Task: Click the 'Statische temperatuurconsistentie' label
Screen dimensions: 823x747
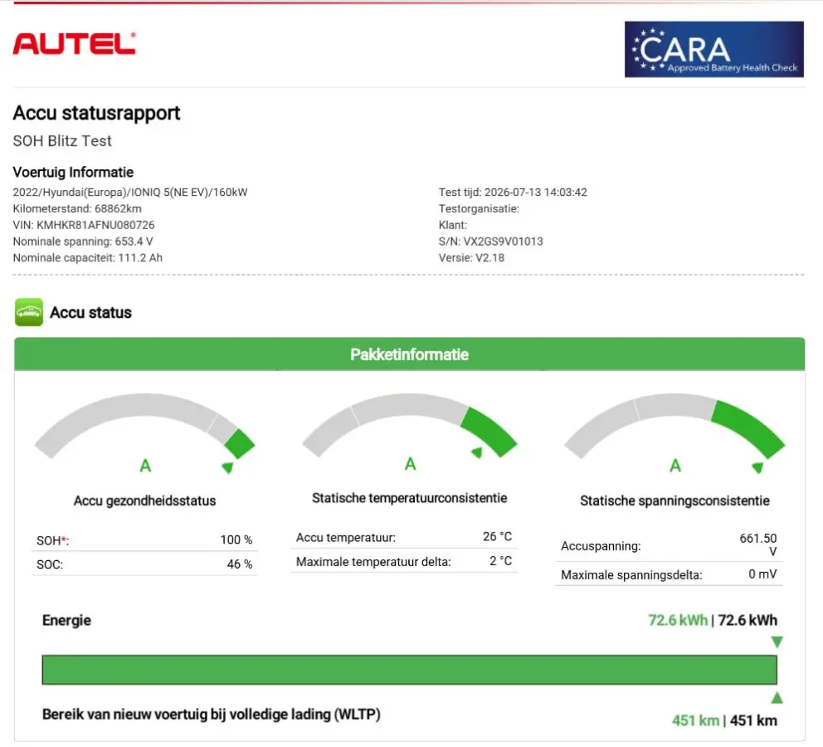Action: click(409, 498)
